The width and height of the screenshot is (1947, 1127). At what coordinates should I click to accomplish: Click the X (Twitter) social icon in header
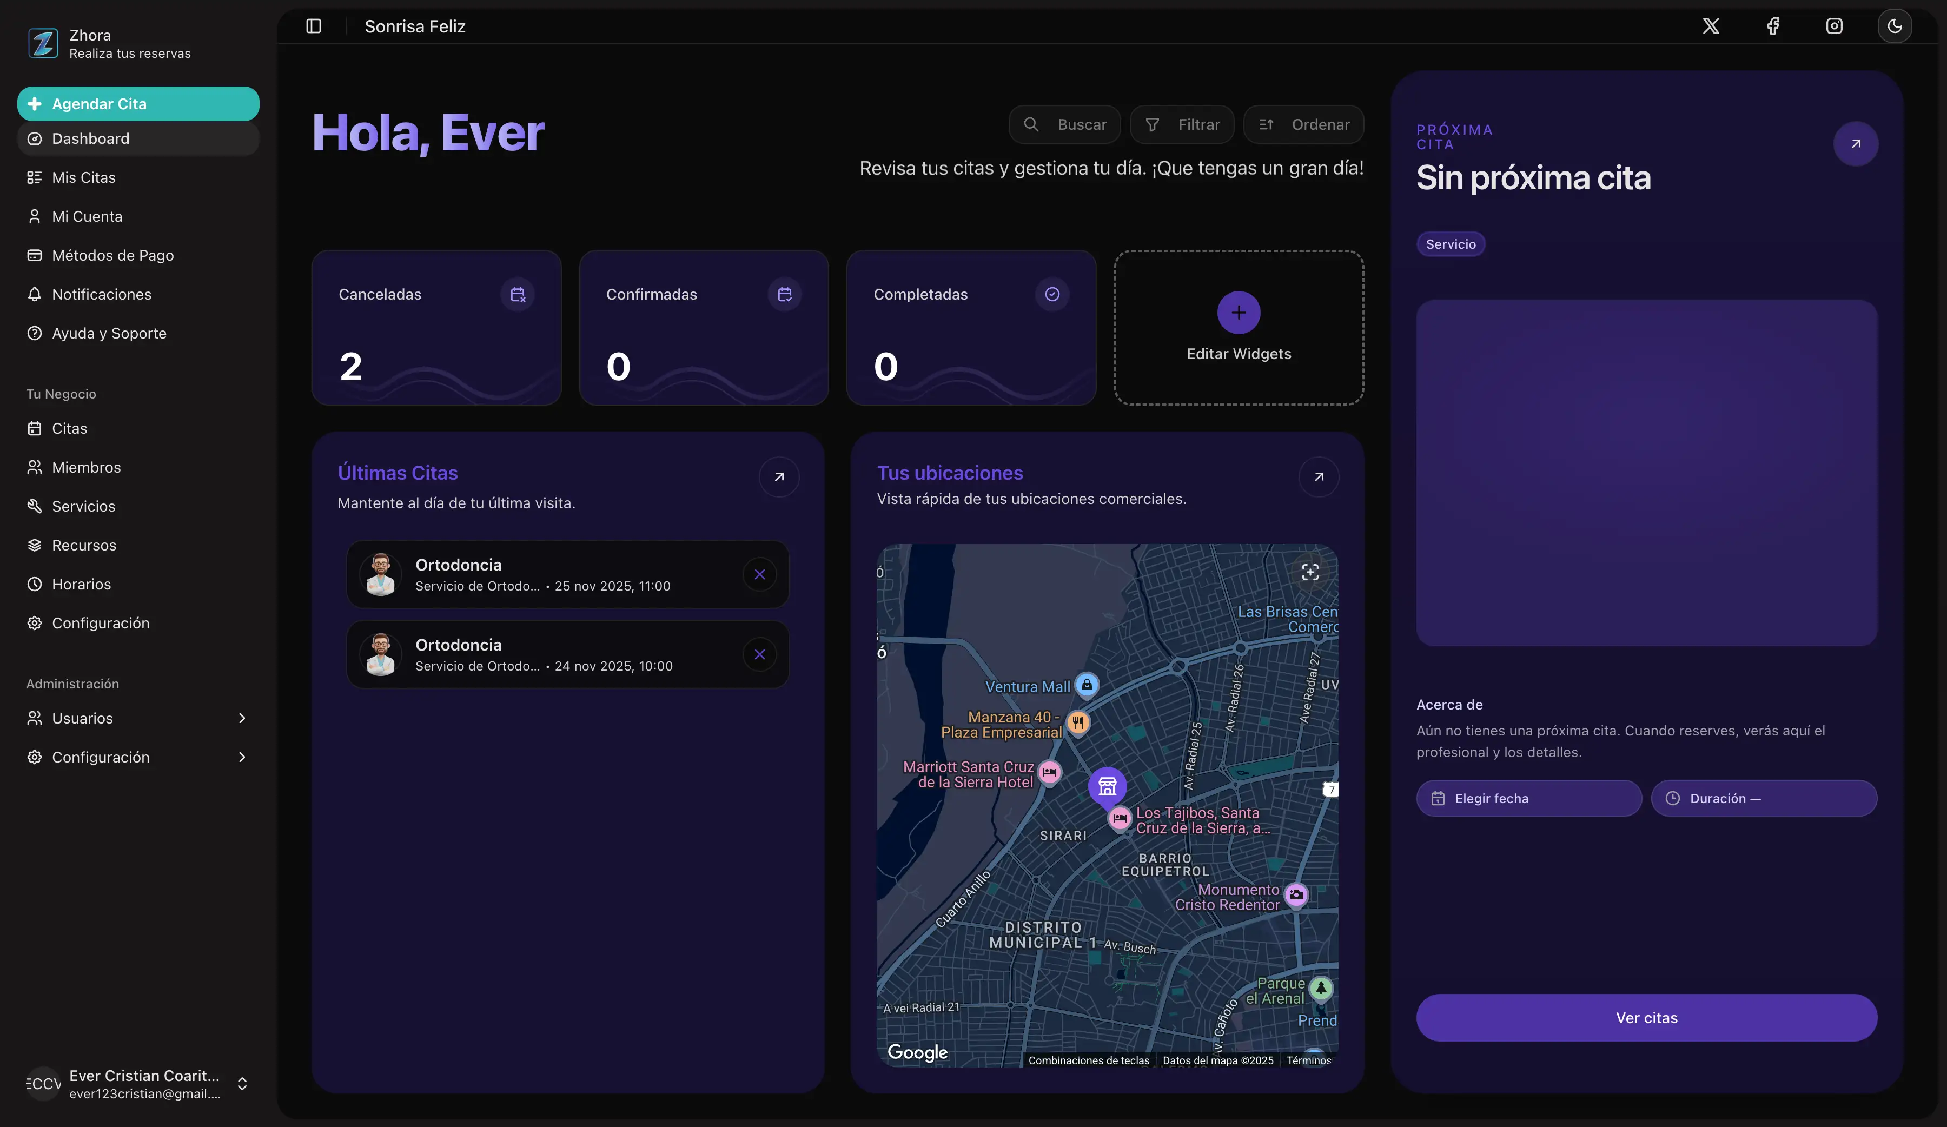coord(1711,25)
